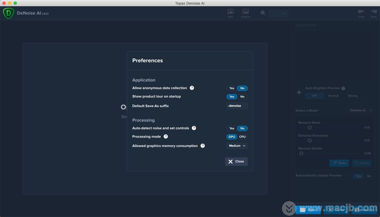Select Off for Auto Brighten Preview
This screenshot has height=217, width=380.
pos(314,96)
